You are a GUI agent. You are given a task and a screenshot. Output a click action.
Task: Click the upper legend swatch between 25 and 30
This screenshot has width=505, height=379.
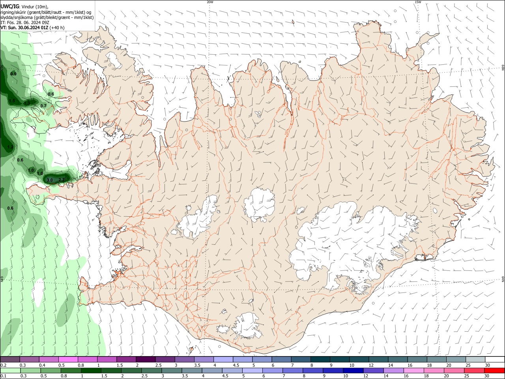pyautogui.click(x=475, y=359)
